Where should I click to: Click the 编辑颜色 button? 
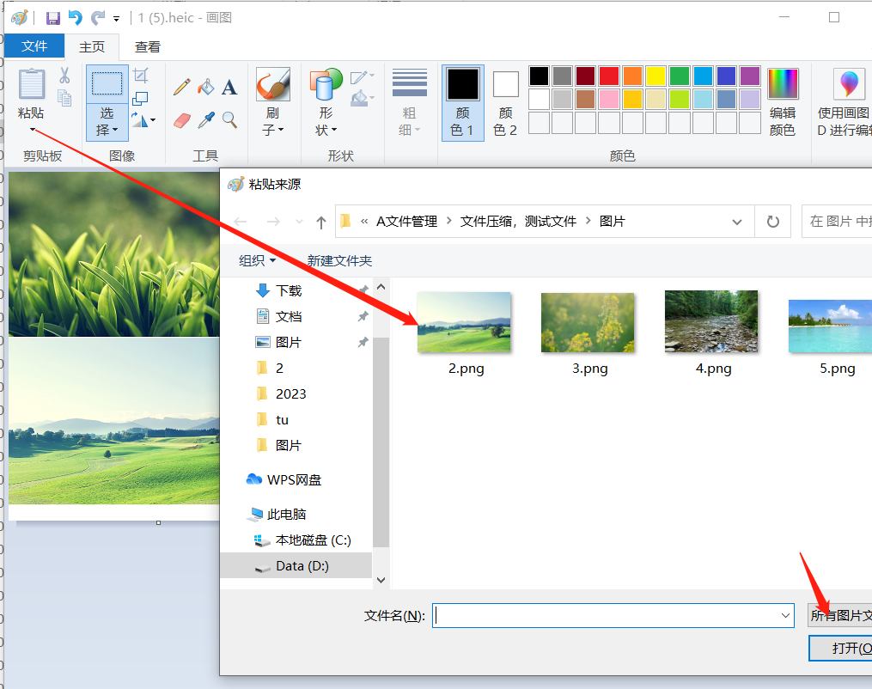[782, 101]
